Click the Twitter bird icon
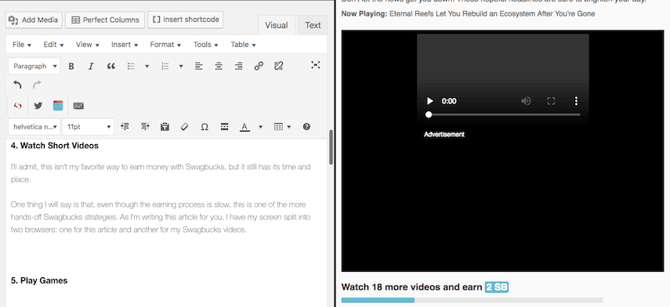 (x=38, y=106)
